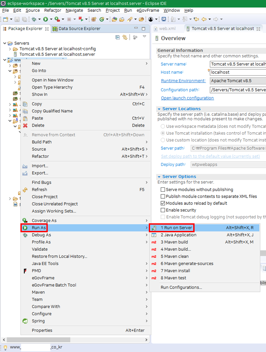Click the Refresh arrows icon in menu

pos(25,190)
